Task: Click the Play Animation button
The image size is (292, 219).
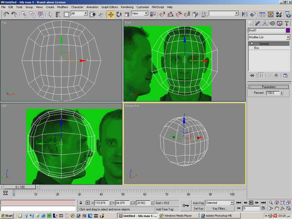Action: point(251,203)
